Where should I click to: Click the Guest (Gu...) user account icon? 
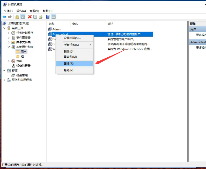tap(50, 44)
